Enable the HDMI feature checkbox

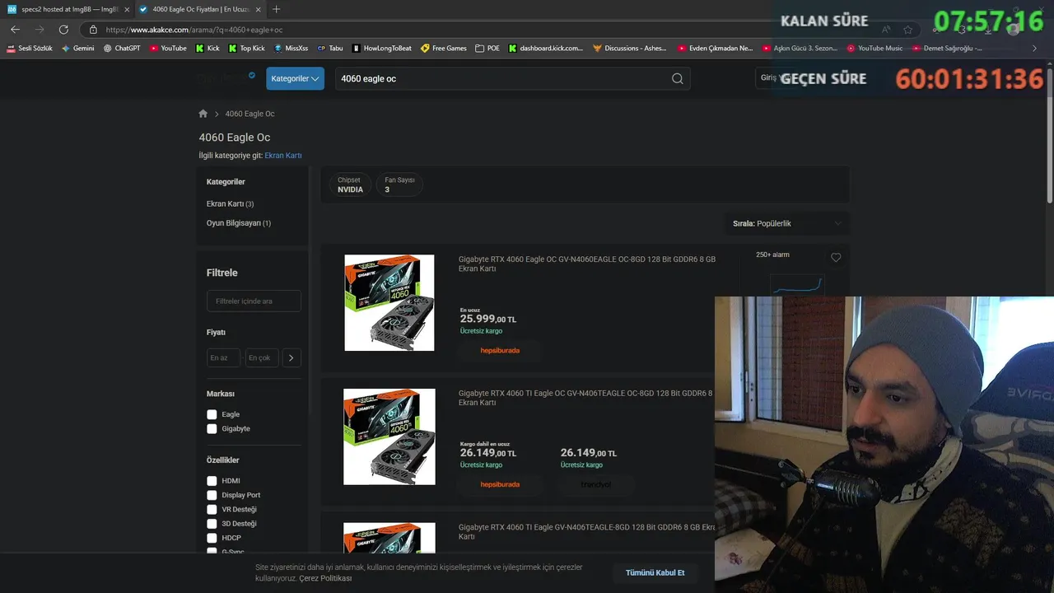click(x=212, y=481)
